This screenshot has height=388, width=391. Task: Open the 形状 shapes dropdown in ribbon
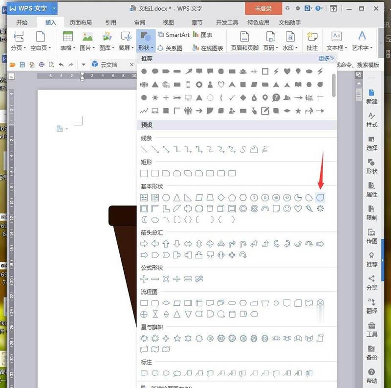146,41
